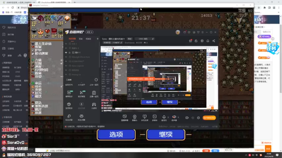Open settings gear in the streaming app

[198, 118]
